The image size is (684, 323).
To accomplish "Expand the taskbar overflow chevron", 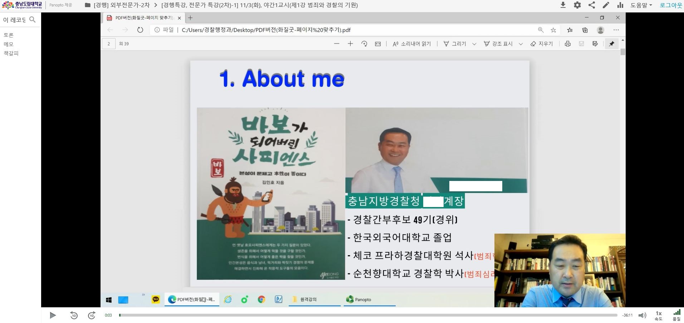I will click(x=143, y=295).
